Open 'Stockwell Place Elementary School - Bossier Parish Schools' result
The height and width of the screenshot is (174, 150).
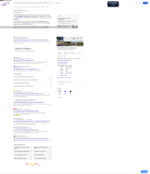pos(31,40)
